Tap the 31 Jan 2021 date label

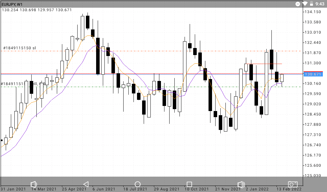point(13,189)
